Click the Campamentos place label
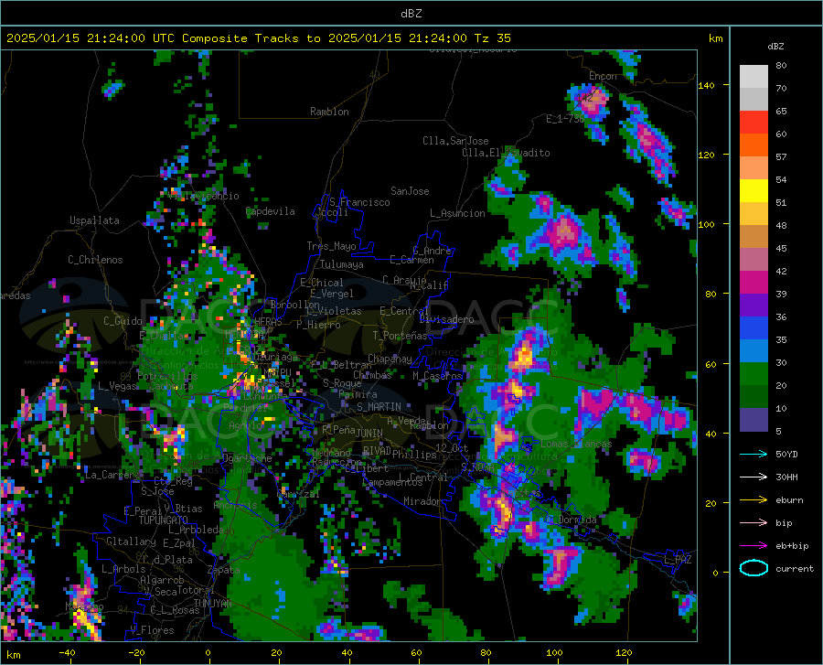Viewport: 823px width, 665px height. tap(392, 482)
